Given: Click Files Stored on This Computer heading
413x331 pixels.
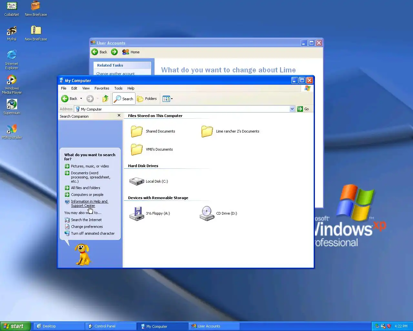Looking at the screenshot, I should pos(155,116).
